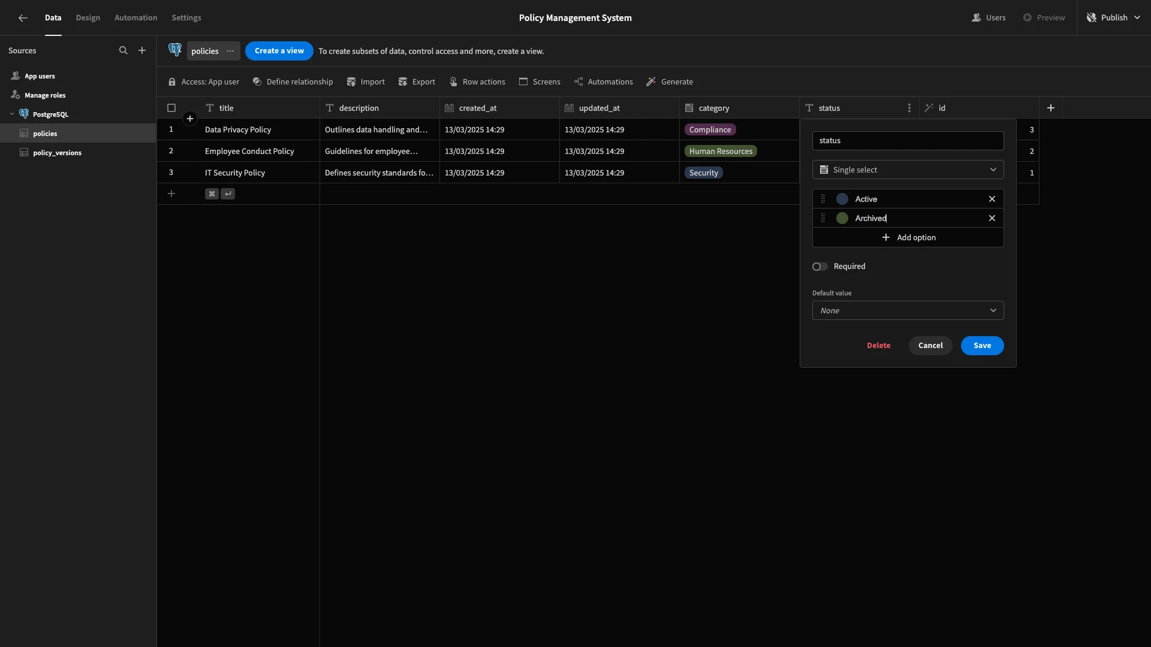This screenshot has height=647, width=1151.
Task: Edit the column name field 'status'
Action: pos(908,141)
